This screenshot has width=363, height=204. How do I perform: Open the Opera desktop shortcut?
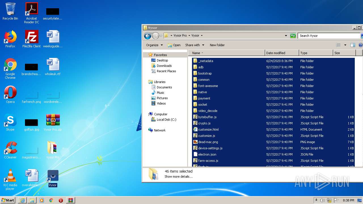pos(10,95)
